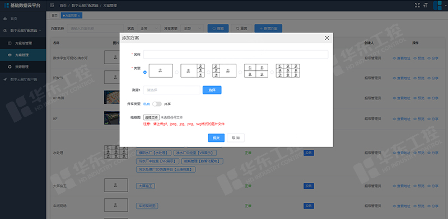Open the 状态 正常 dropdown

[x=148, y=28]
